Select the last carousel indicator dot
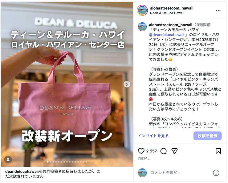This screenshot has width=228, height=183. (x=86, y=162)
